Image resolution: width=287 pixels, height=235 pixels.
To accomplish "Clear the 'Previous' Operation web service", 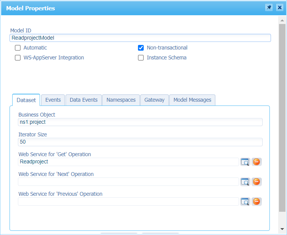I will click(257, 201).
